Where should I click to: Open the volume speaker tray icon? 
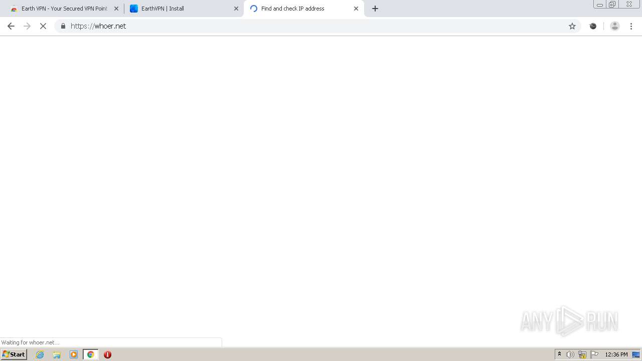coord(570,354)
